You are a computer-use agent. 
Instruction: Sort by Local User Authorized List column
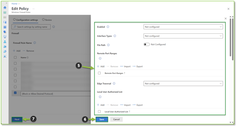click(117, 112)
